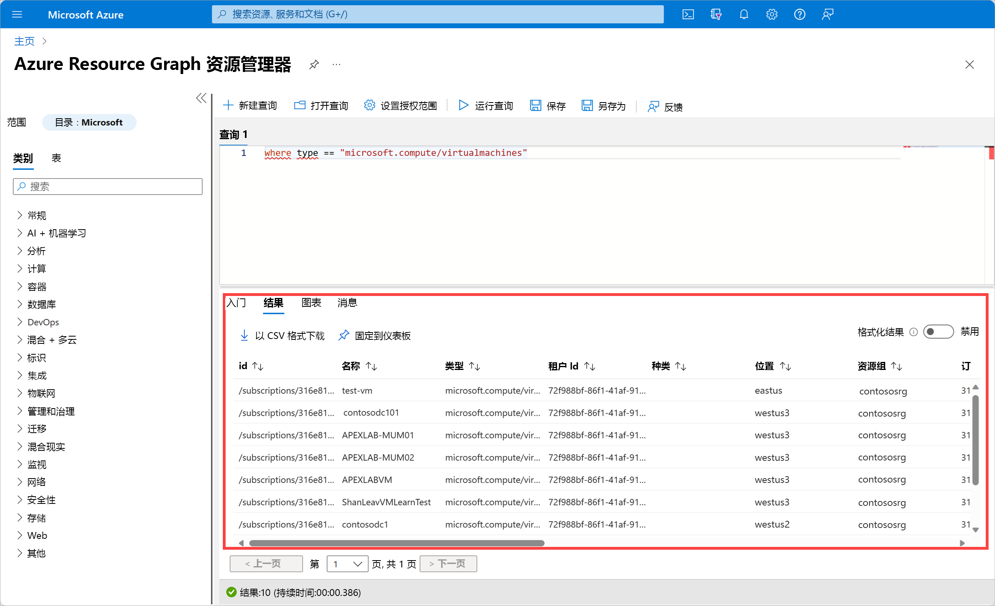The width and height of the screenshot is (995, 606).
Task: Expand the 容器 category
Action: [x=19, y=287]
